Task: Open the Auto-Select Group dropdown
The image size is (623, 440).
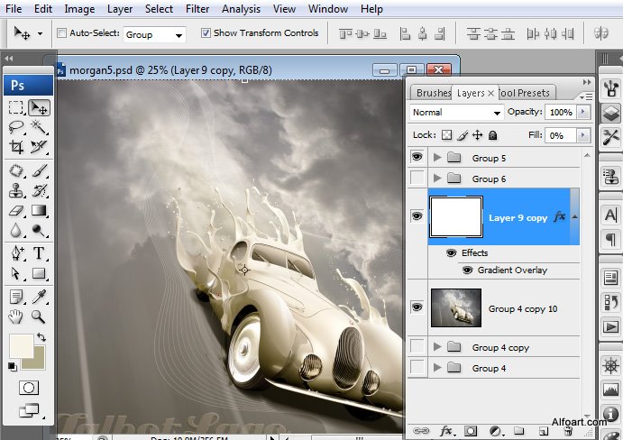Action: coord(154,35)
